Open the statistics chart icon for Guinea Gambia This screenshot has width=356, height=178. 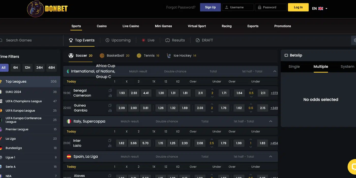[x=110, y=110]
